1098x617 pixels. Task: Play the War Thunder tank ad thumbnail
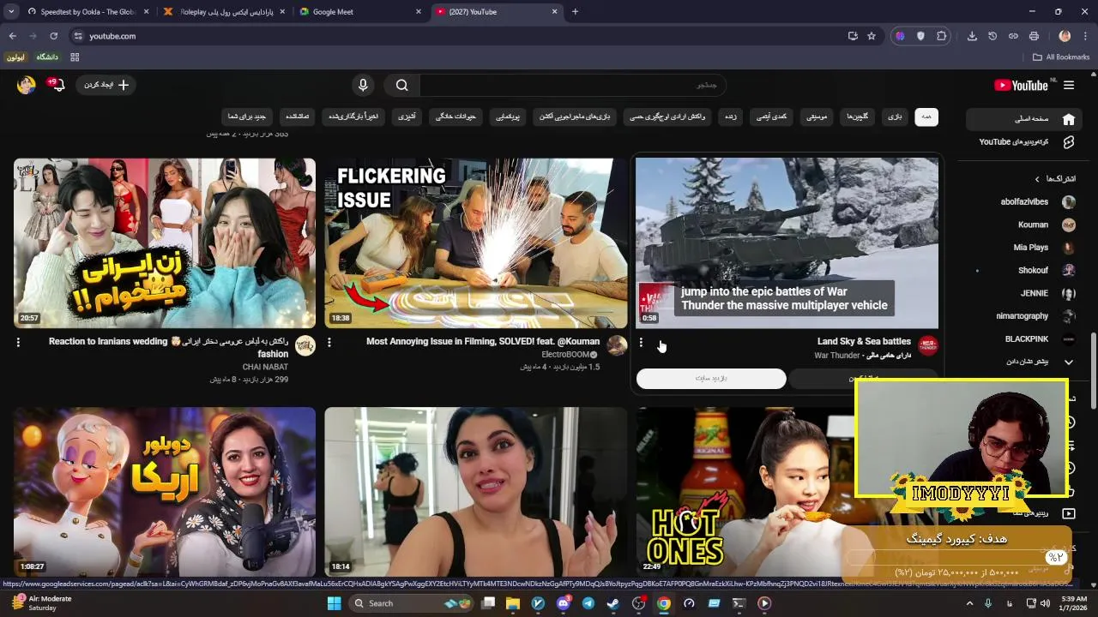point(787,243)
